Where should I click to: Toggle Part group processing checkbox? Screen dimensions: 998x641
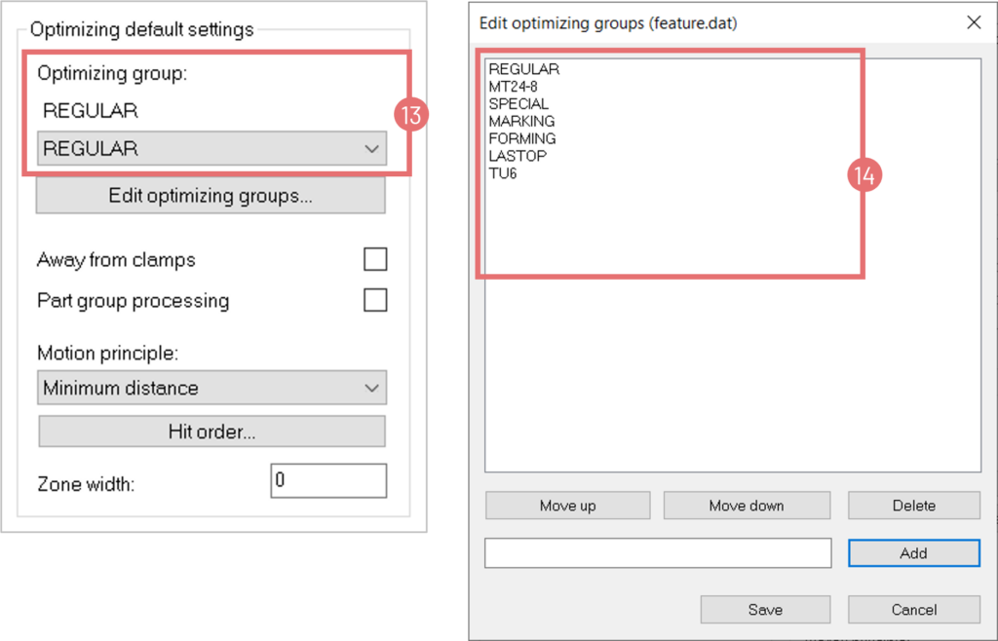coord(374,300)
